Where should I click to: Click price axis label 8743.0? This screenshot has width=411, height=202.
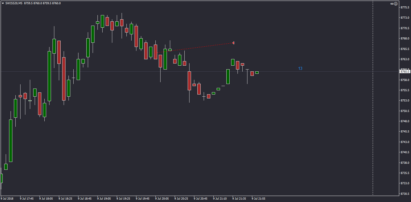(405, 142)
